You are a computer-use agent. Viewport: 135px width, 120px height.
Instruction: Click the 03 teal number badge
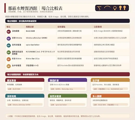(9, 45)
